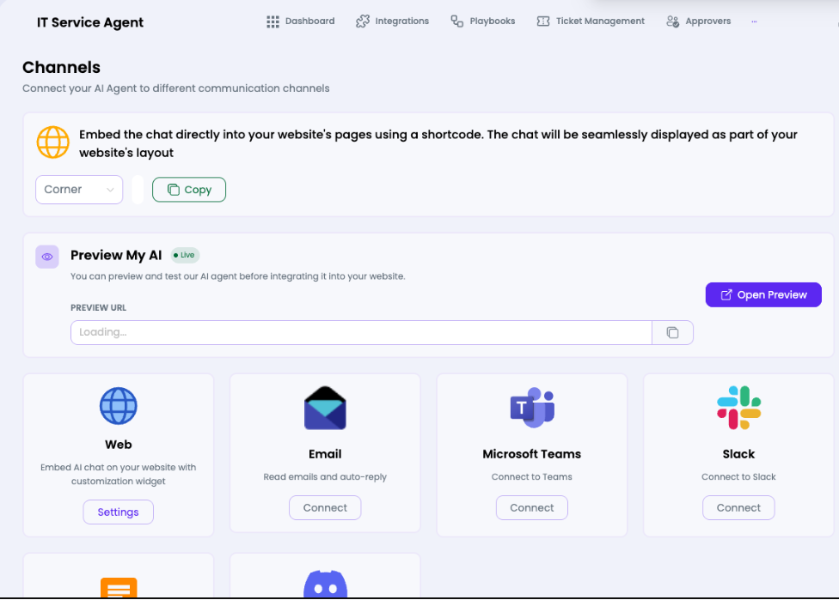Connect Microsoft Teams channel
839x600 pixels.
click(x=532, y=508)
